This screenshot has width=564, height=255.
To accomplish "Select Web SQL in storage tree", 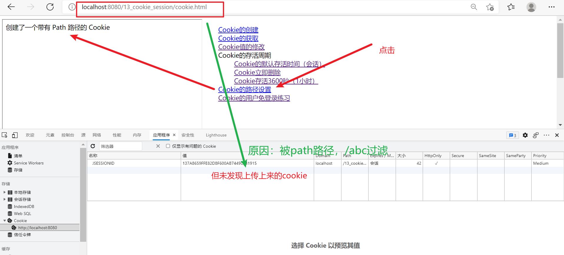I will point(22,214).
